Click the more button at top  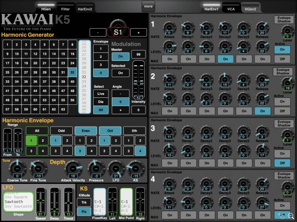pyautogui.click(x=148, y=6)
